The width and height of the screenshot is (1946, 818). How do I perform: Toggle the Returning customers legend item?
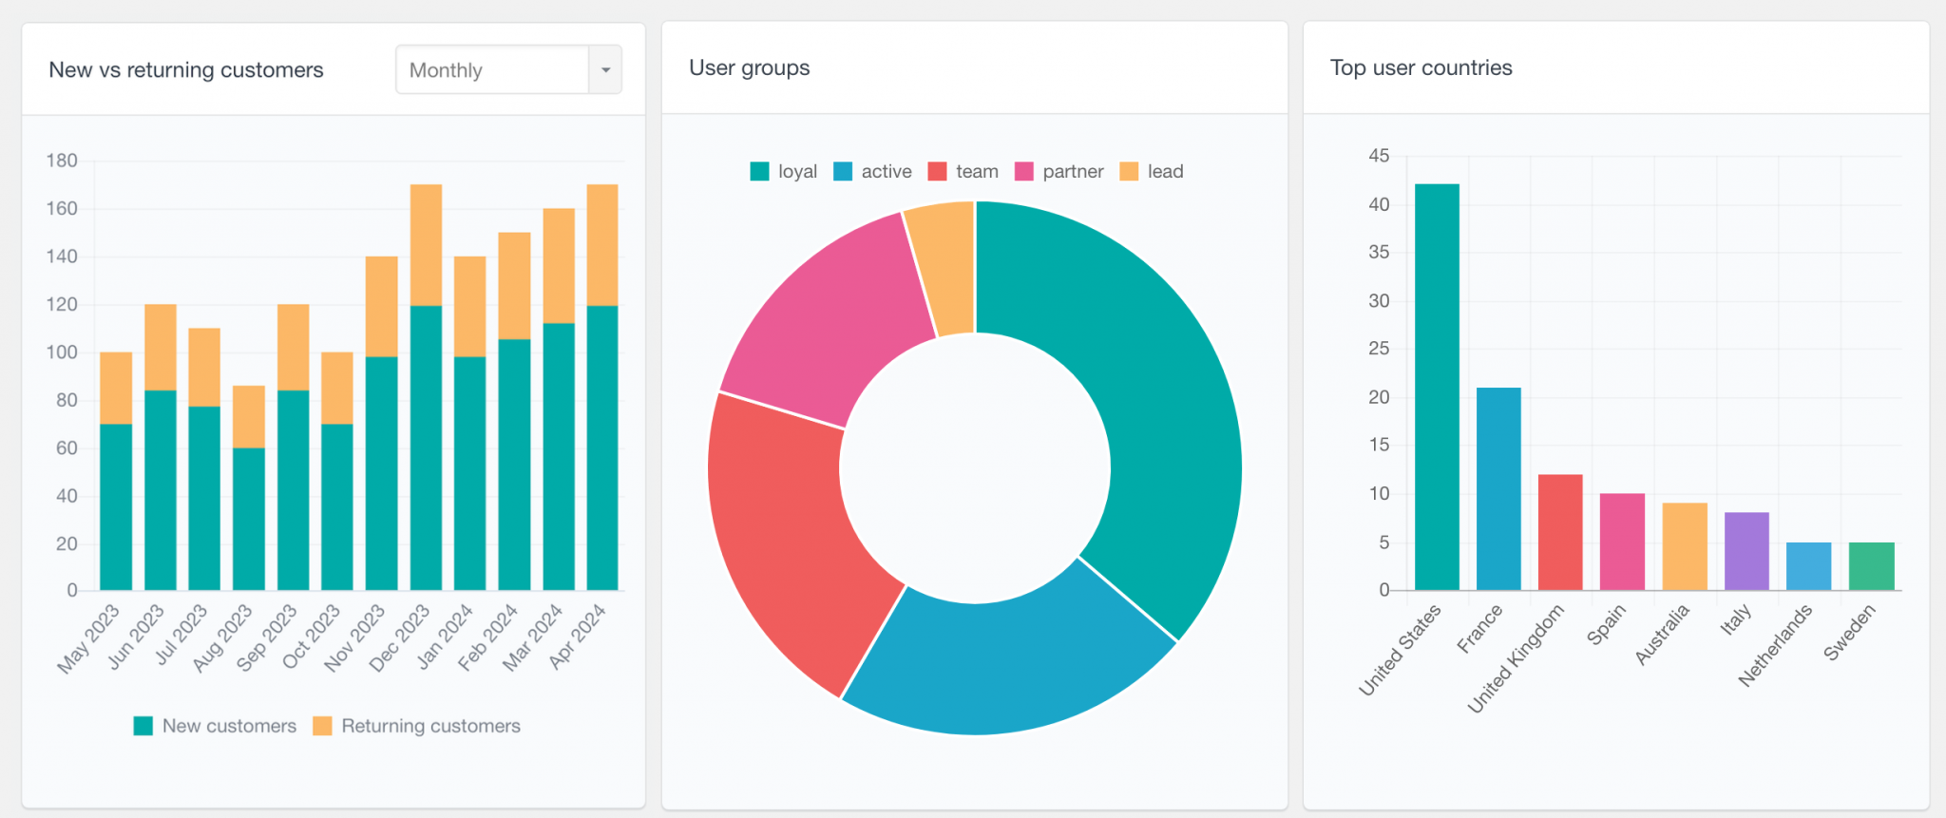point(416,726)
